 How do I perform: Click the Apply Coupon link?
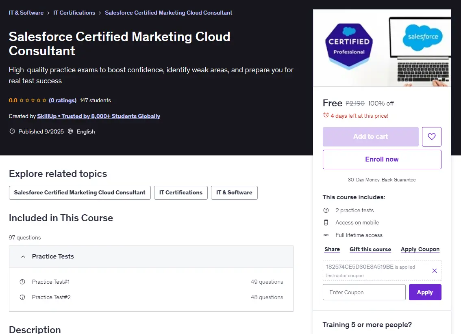(x=420, y=249)
